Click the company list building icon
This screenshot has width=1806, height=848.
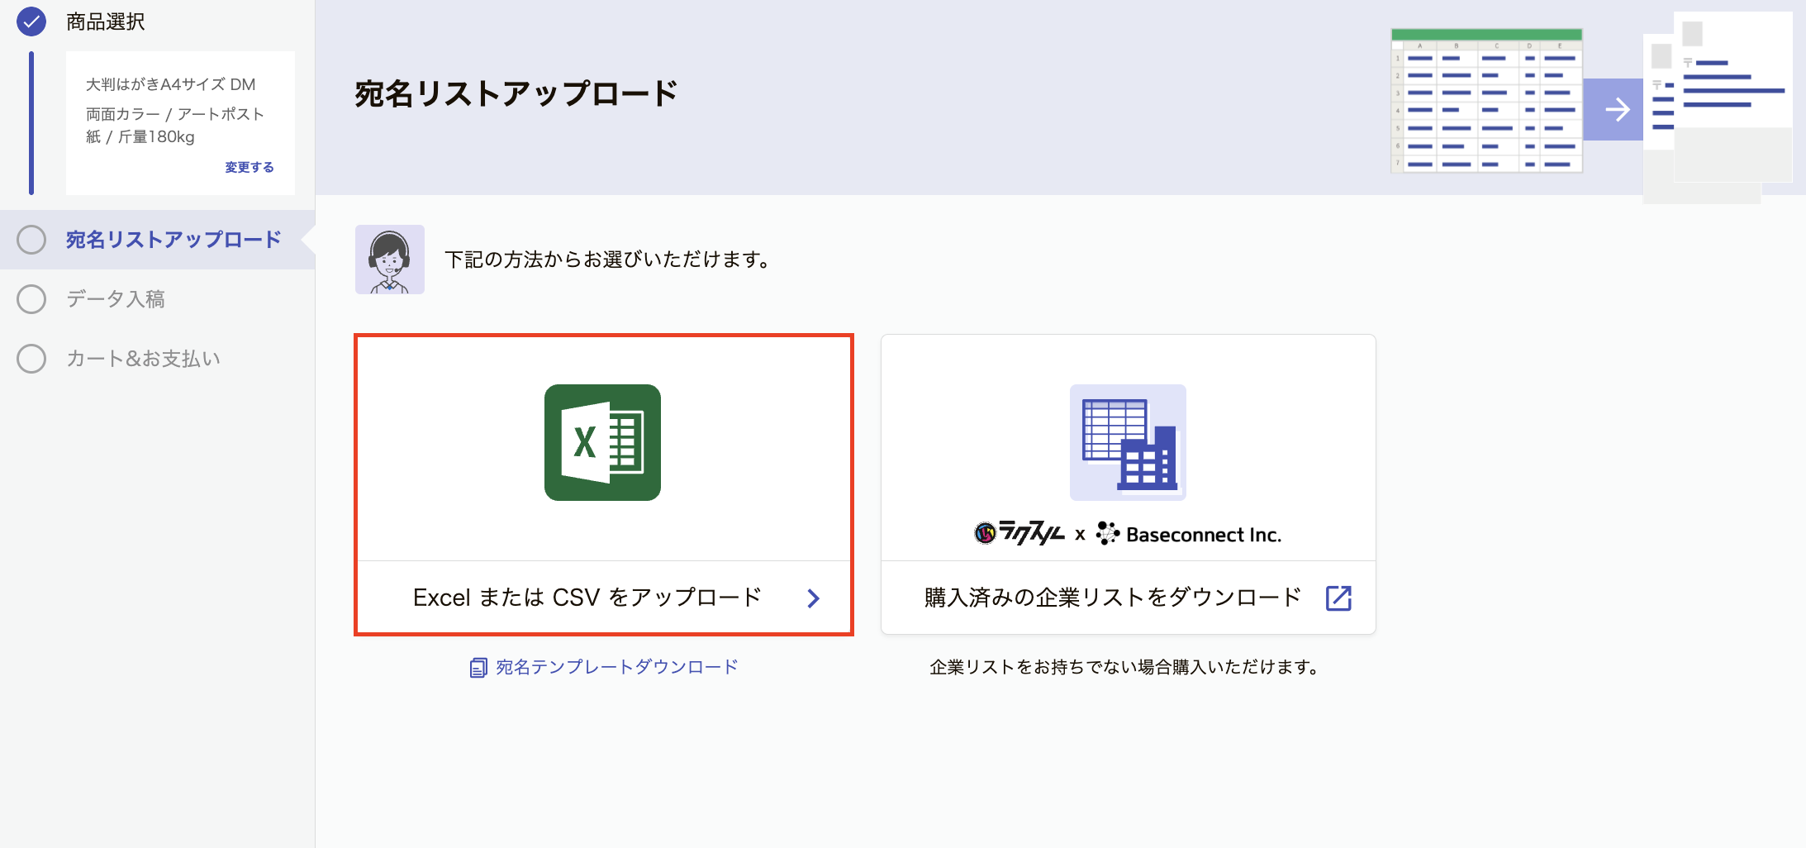click(x=1128, y=442)
